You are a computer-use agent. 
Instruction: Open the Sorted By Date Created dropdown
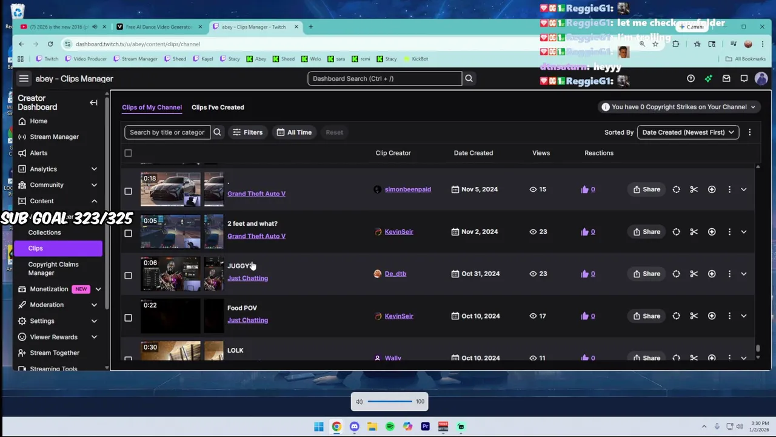pos(688,132)
